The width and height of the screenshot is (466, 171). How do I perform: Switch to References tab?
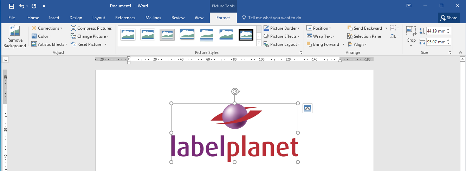coord(125,18)
